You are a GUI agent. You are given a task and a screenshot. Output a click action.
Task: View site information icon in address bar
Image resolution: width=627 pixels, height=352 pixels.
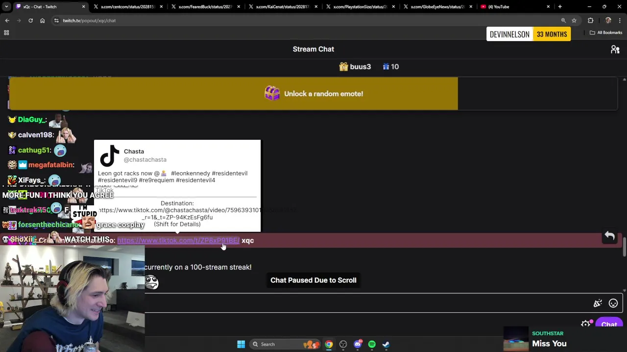click(56, 21)
